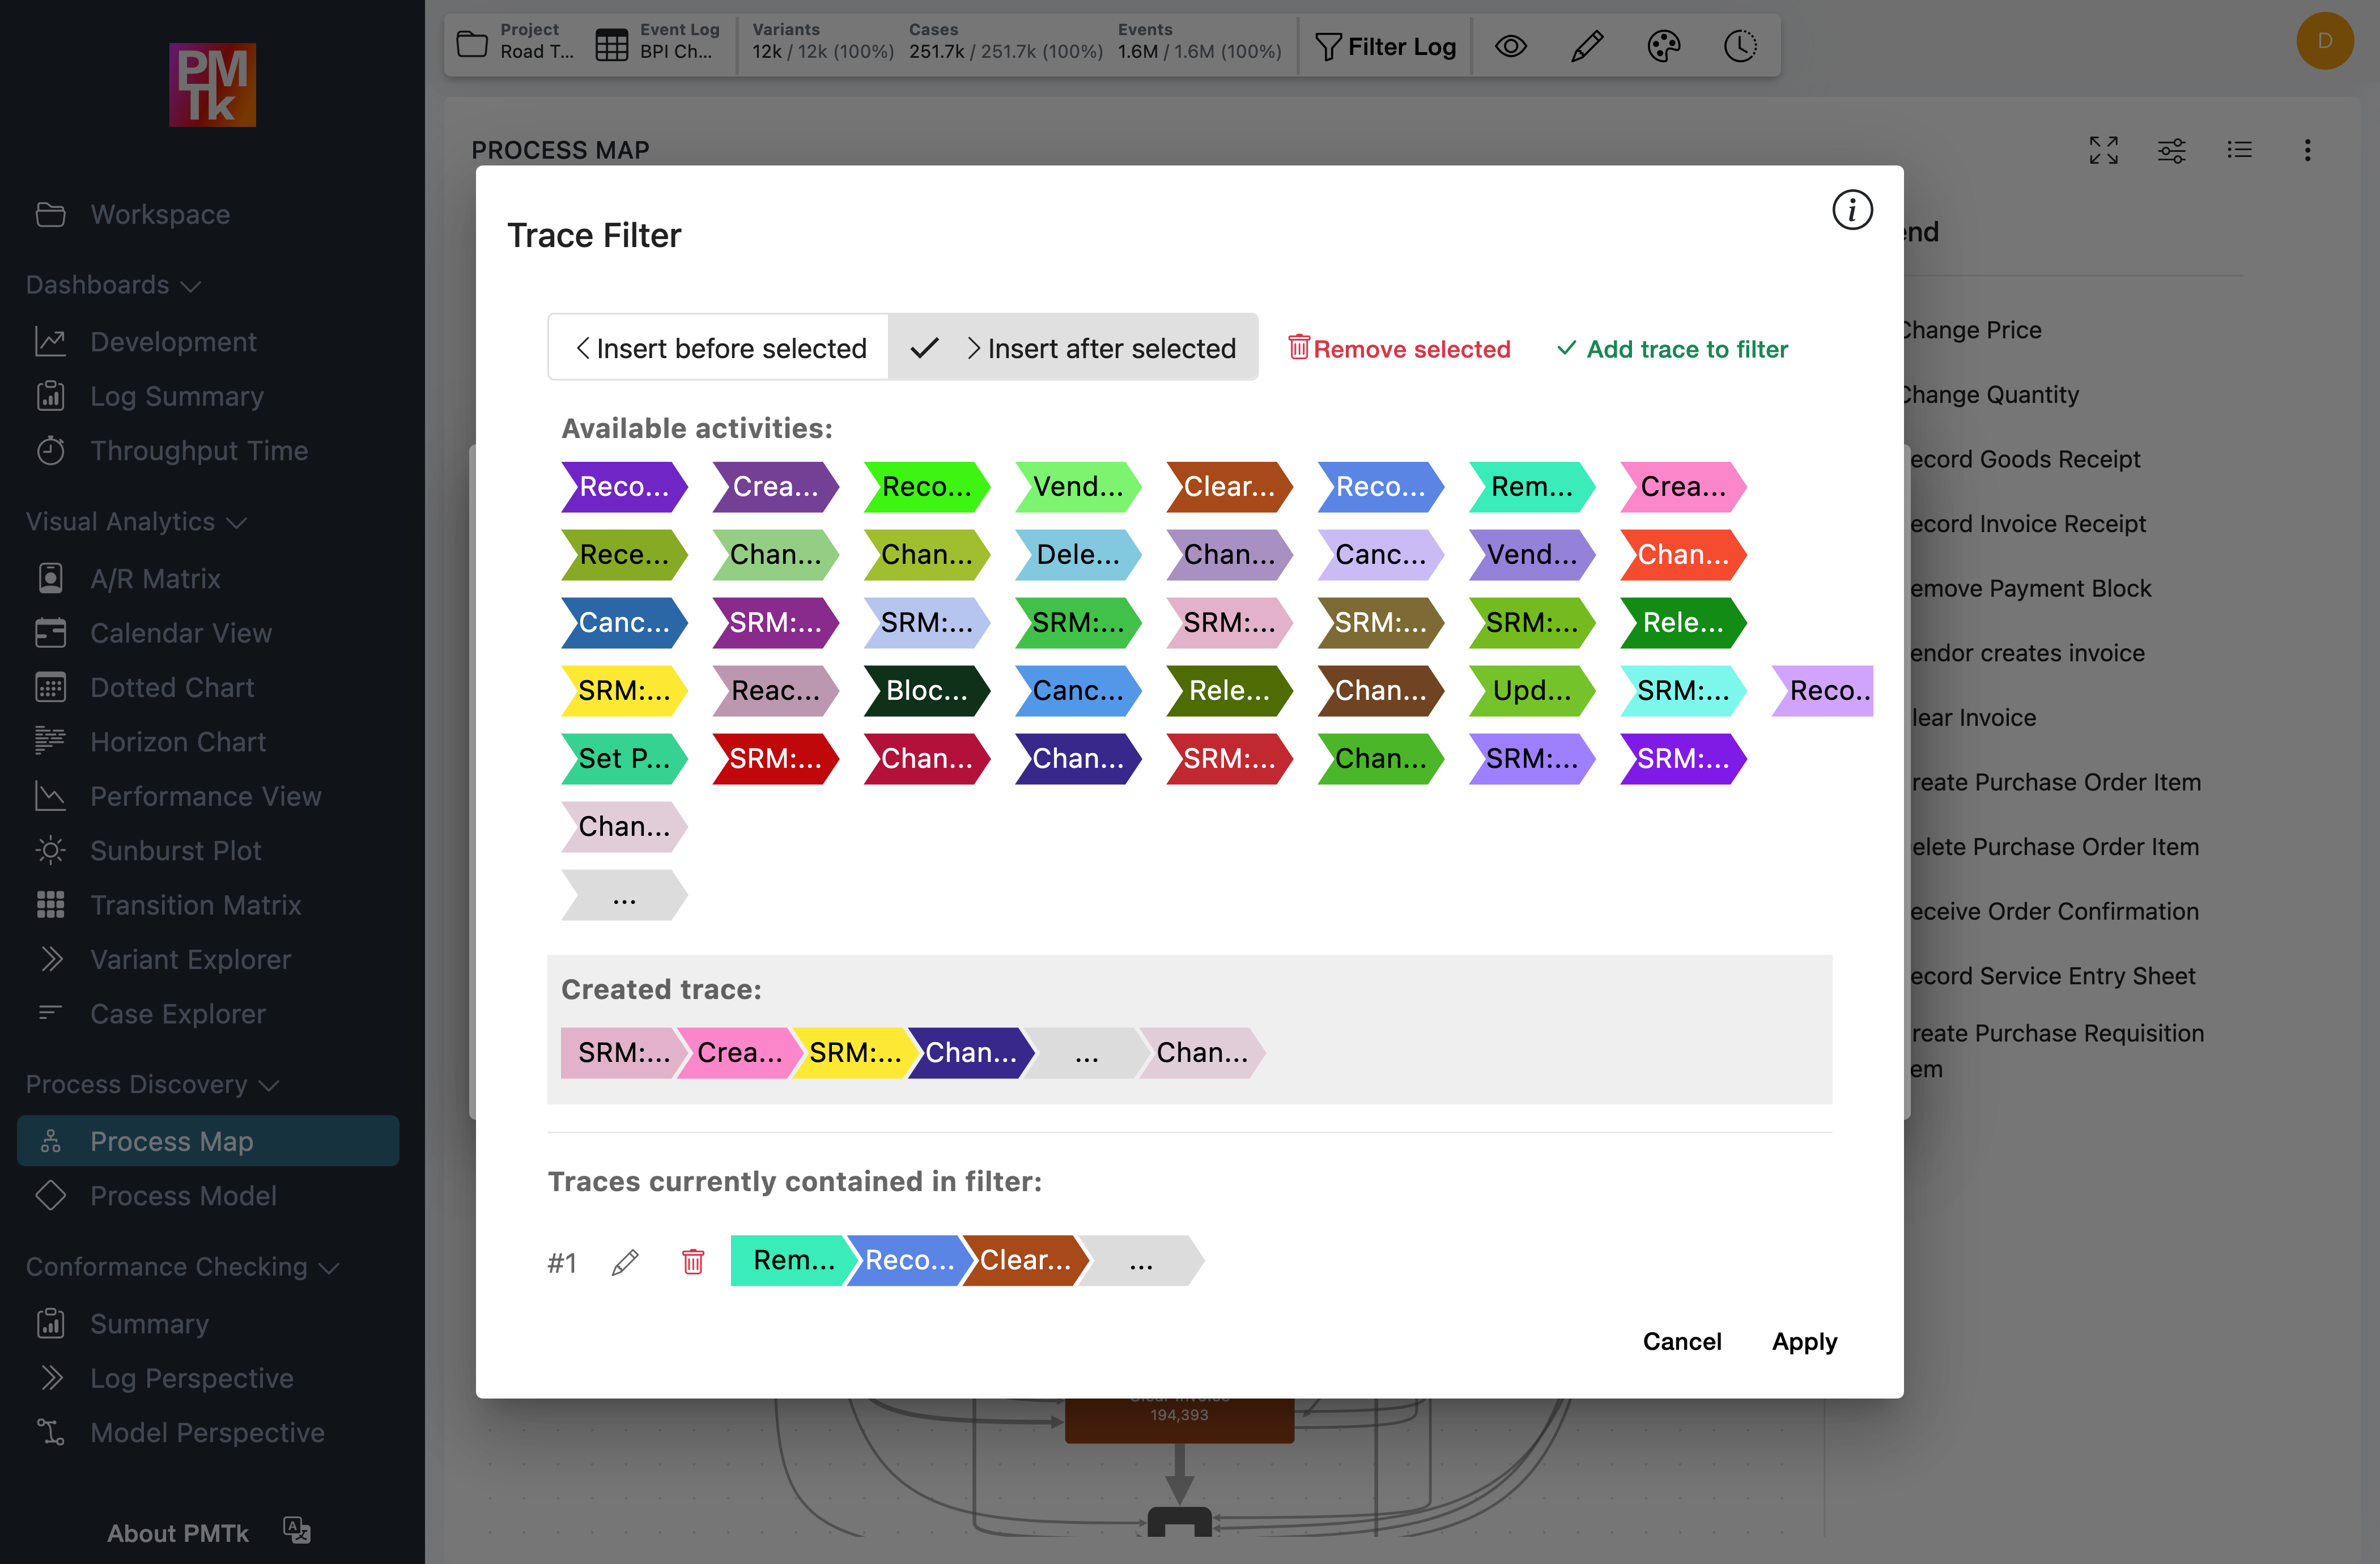Click the user avatar in top right corner

(x=2324, y=41)
